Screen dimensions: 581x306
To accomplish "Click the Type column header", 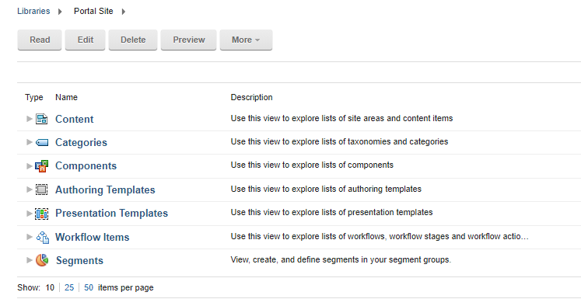I will tap(34, 97).
